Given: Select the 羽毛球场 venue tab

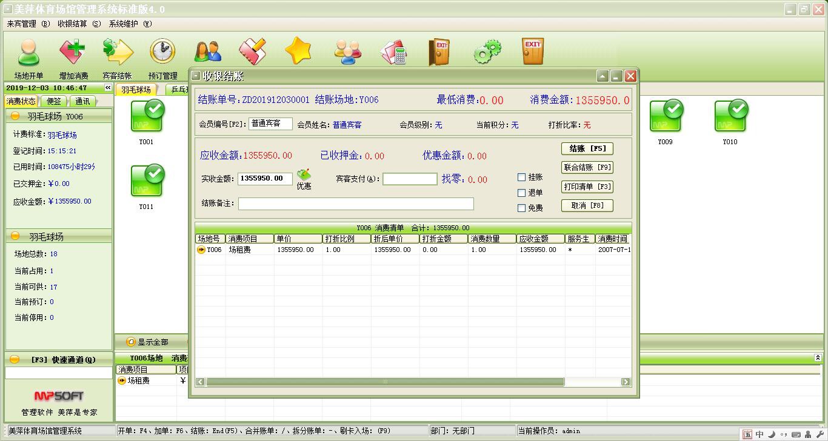Looking at the screenshot, I should pos(136,90).
